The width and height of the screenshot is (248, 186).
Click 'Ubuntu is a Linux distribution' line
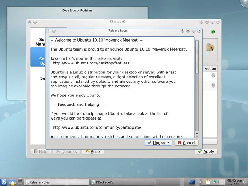[x=113, y=72]
